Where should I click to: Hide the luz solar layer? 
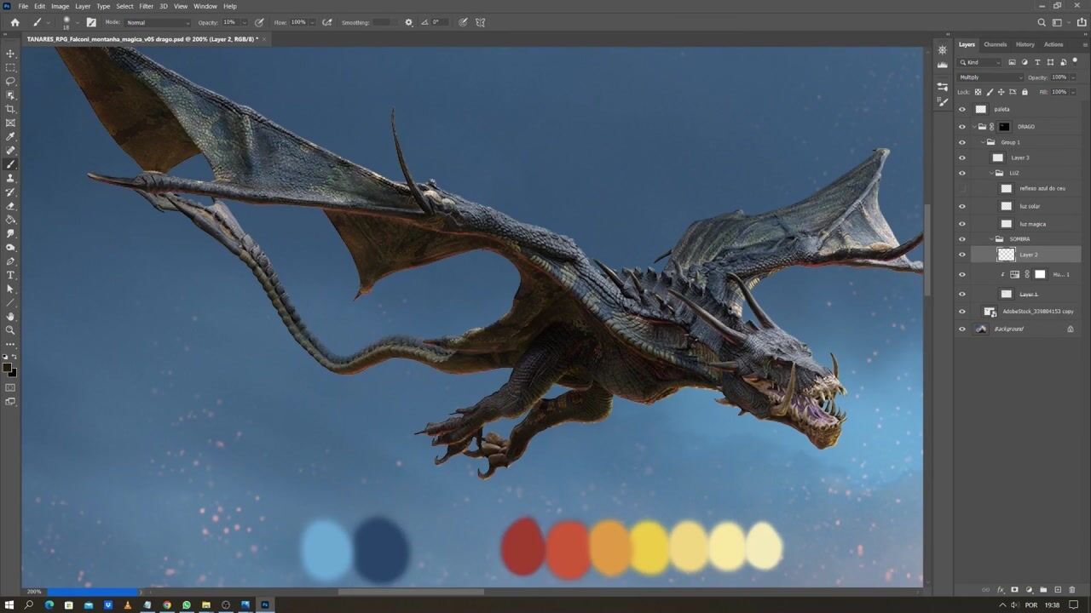(962, 206)
